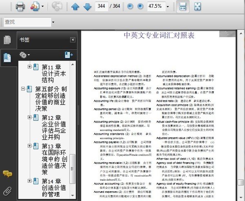245x201 pixels.
Task: Open the comments panel speech-bubble icon
Action: [7, 174]
